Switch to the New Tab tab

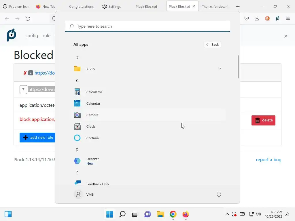pyautogui.click(x=46, y=7)
